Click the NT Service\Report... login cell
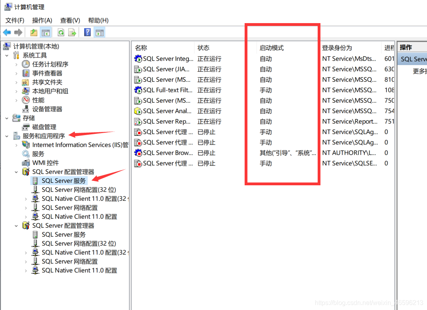The width and height of the screenshot is (427, 310). pyautogui.click(x=350, y=121)
